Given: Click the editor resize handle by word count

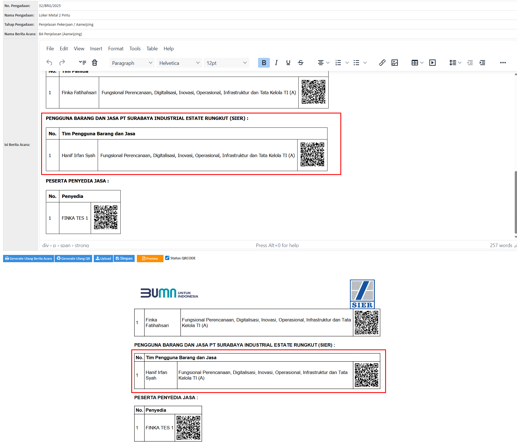Looking at the screenshot, I should 515,246.
